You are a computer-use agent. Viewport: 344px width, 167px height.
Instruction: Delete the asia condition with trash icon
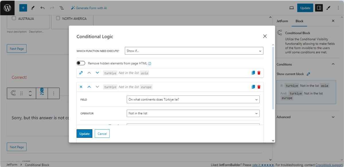(259, 73)
